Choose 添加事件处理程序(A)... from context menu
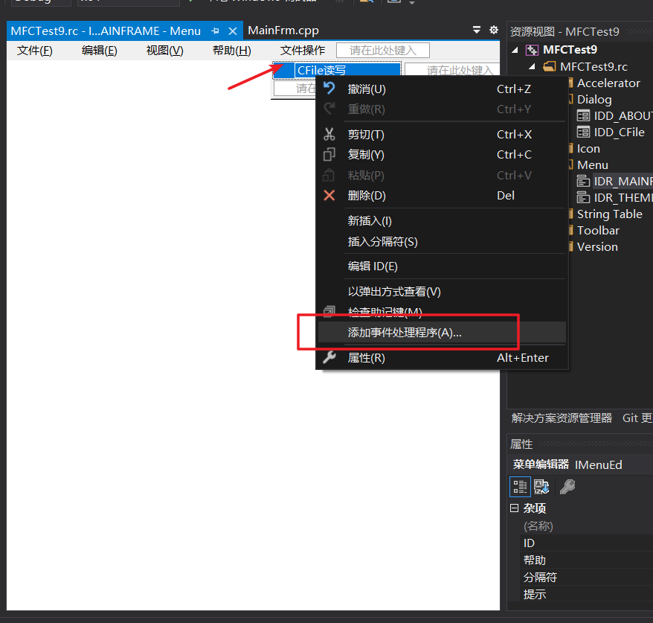653x623 pixels. [x=442, y=332]
